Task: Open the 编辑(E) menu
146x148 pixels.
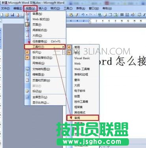Action: coord(18,8)
